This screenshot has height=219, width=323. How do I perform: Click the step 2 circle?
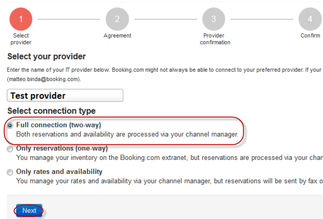(x=117, y=19)
